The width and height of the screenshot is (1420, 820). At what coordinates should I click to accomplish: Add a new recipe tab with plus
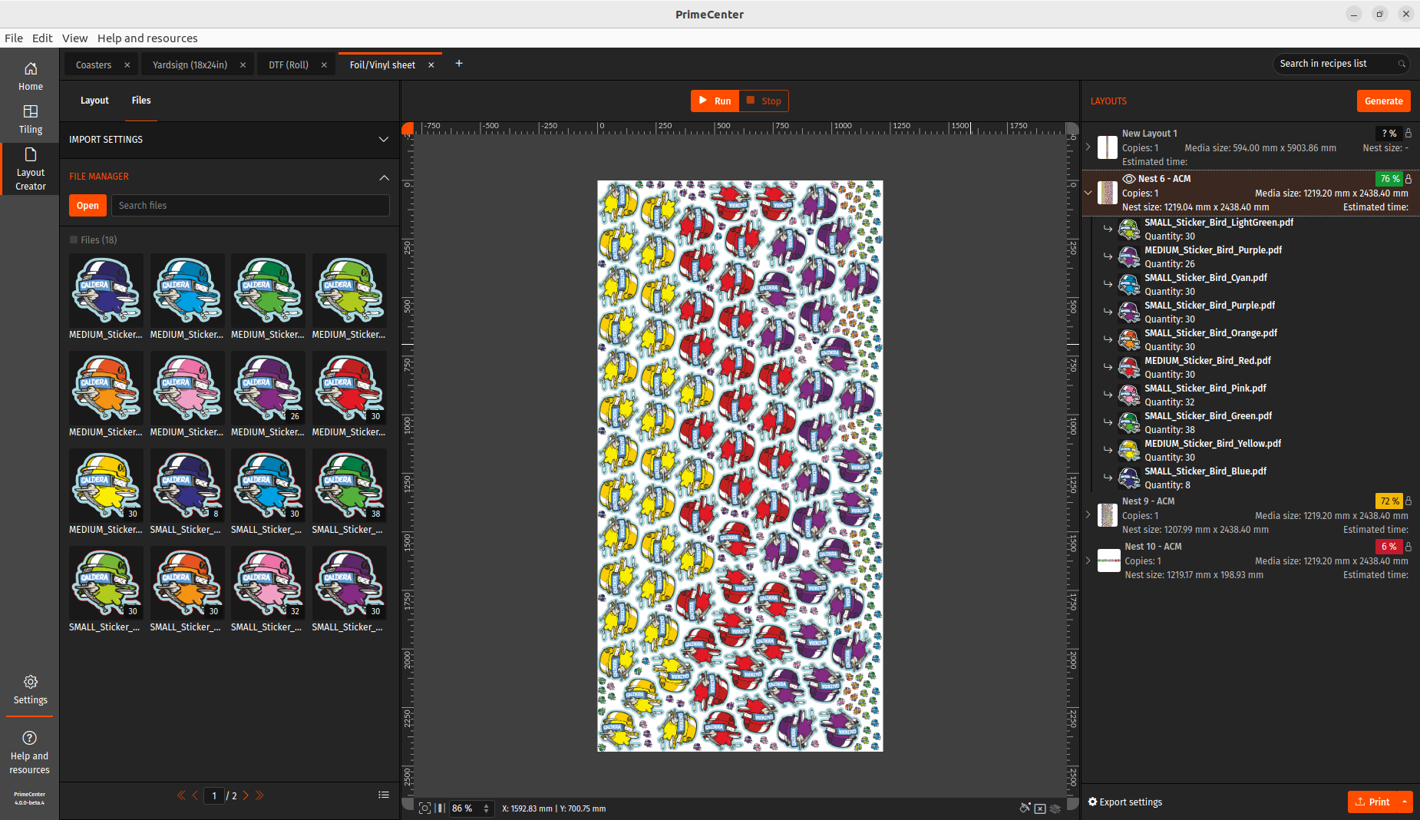[459, 64]
